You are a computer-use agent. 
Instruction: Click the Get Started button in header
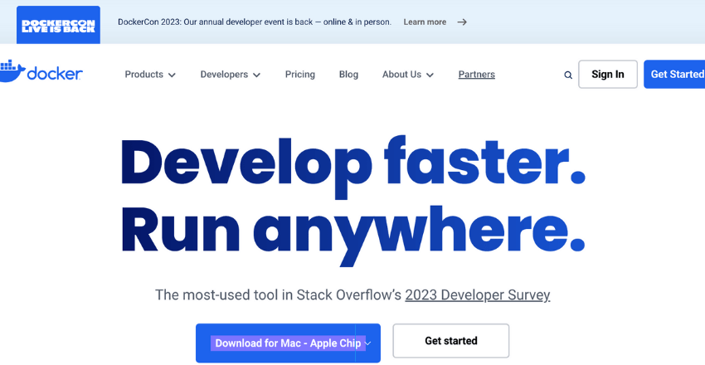(x=674, y=74)
